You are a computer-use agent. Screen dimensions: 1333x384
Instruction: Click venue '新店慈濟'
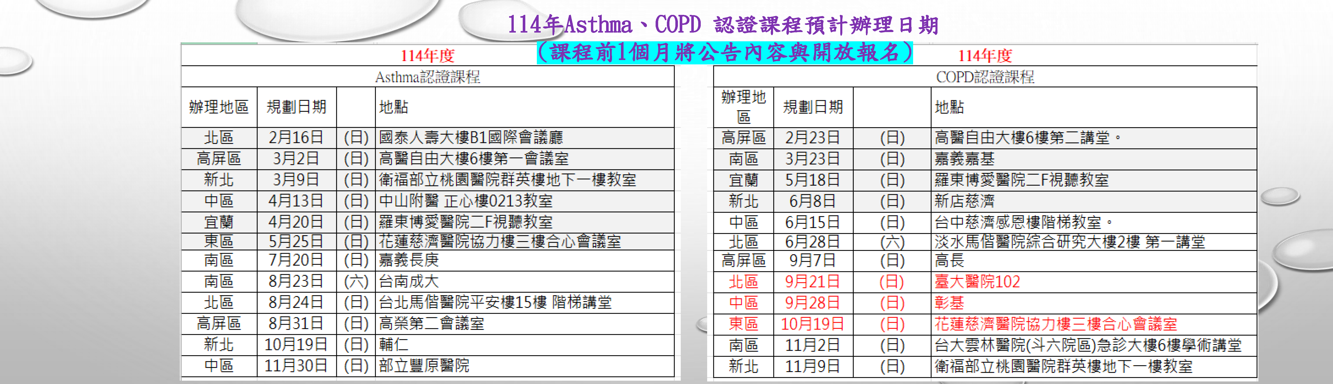tap(965, 201)
